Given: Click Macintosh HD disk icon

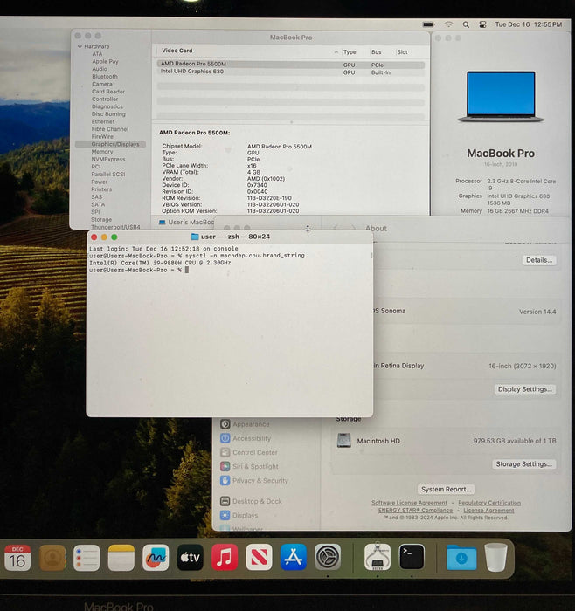Looking at the screenshot, I should (x=344, y=441).
